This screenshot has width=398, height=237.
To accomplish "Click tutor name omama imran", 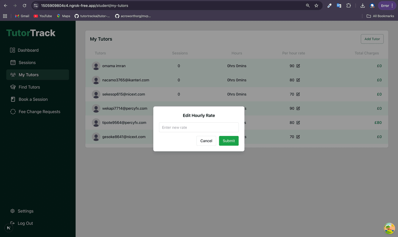I will tap(114, 66).
